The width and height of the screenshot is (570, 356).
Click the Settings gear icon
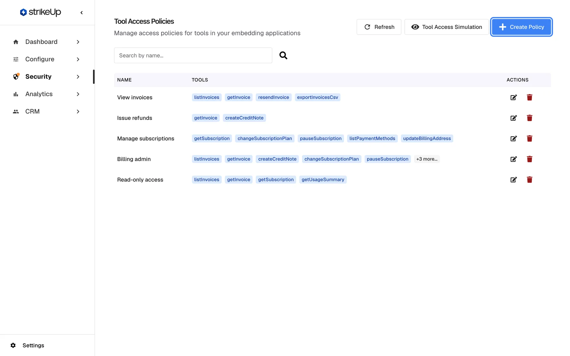13,345
